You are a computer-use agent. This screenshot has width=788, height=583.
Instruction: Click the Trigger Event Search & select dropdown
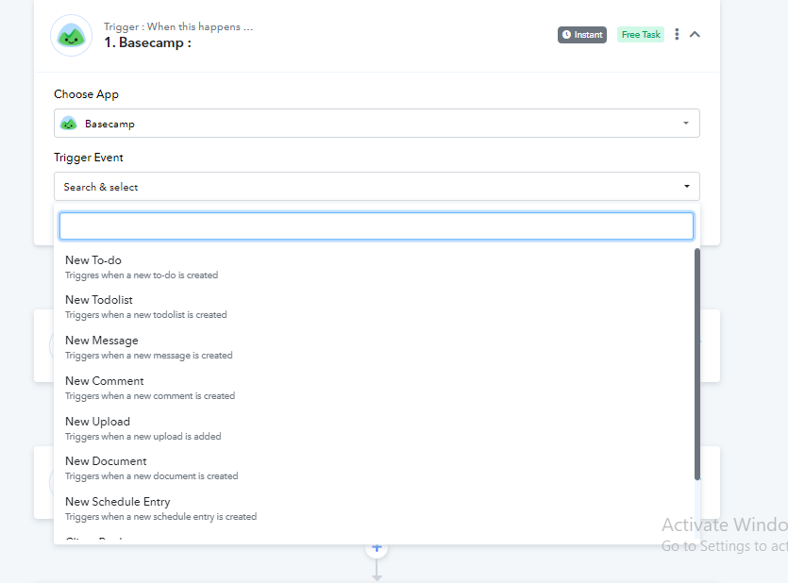click(377, 186)
